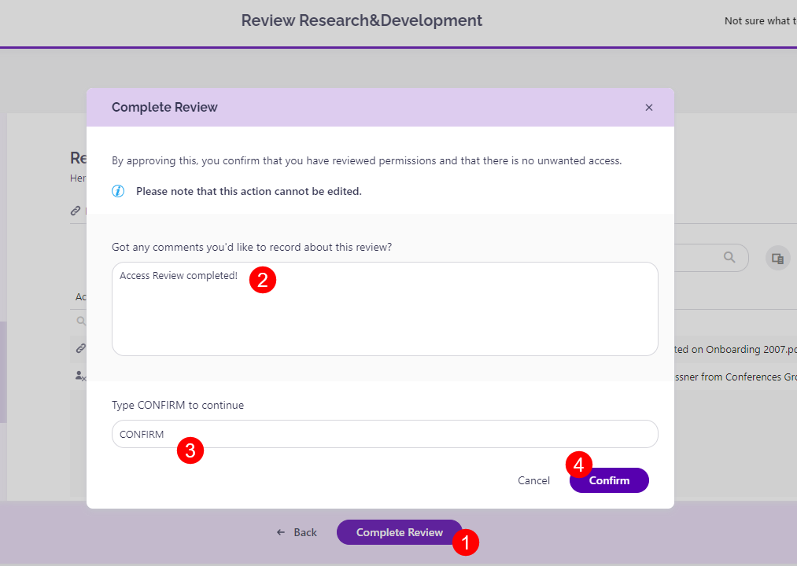Click the paperclip attachment icon in the left panel
Viewport: 797px width, 566px height.
click(76, 210)
